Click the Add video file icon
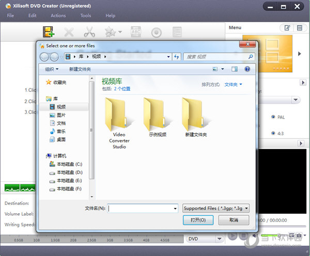Viewport: 310px width, 256px height. point(49,32)
